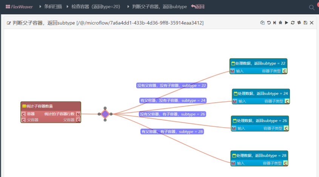Run the microflow with play icon
319x177 pixels.
click(287, 23)
